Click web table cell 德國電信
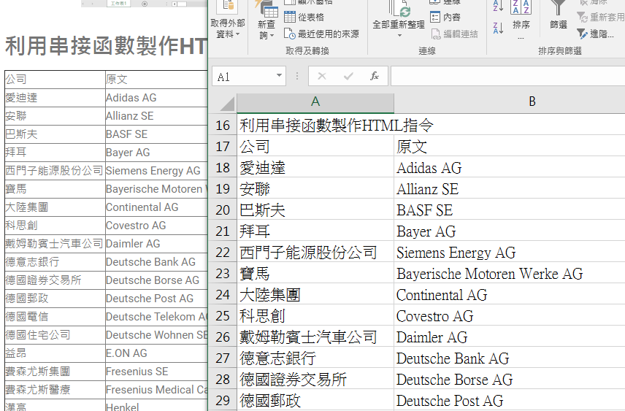The height and width of the screenshot is (411, 625). coord(55,317)
